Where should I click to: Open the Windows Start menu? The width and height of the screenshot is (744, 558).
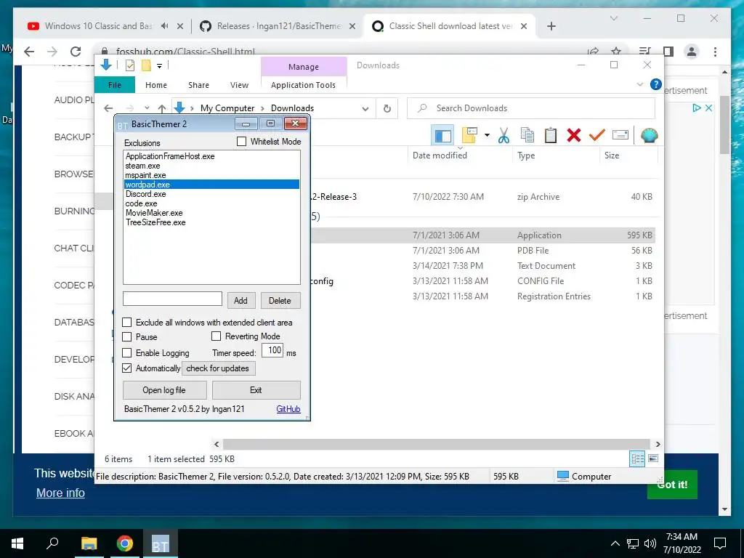click(17, 543)
